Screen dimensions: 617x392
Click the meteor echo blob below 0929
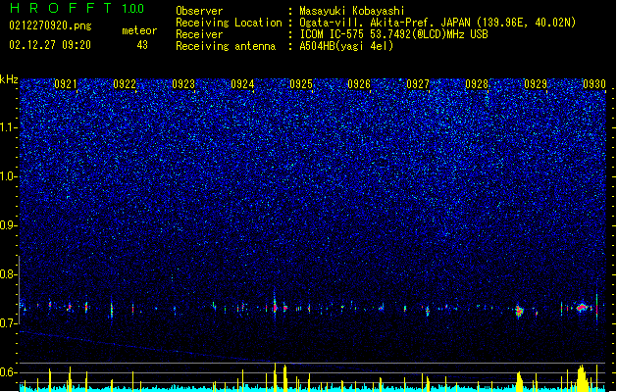click(x=519, y=311)
